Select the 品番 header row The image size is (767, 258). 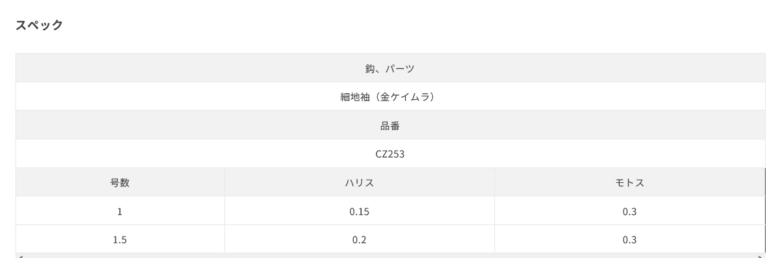coord(391,125)
